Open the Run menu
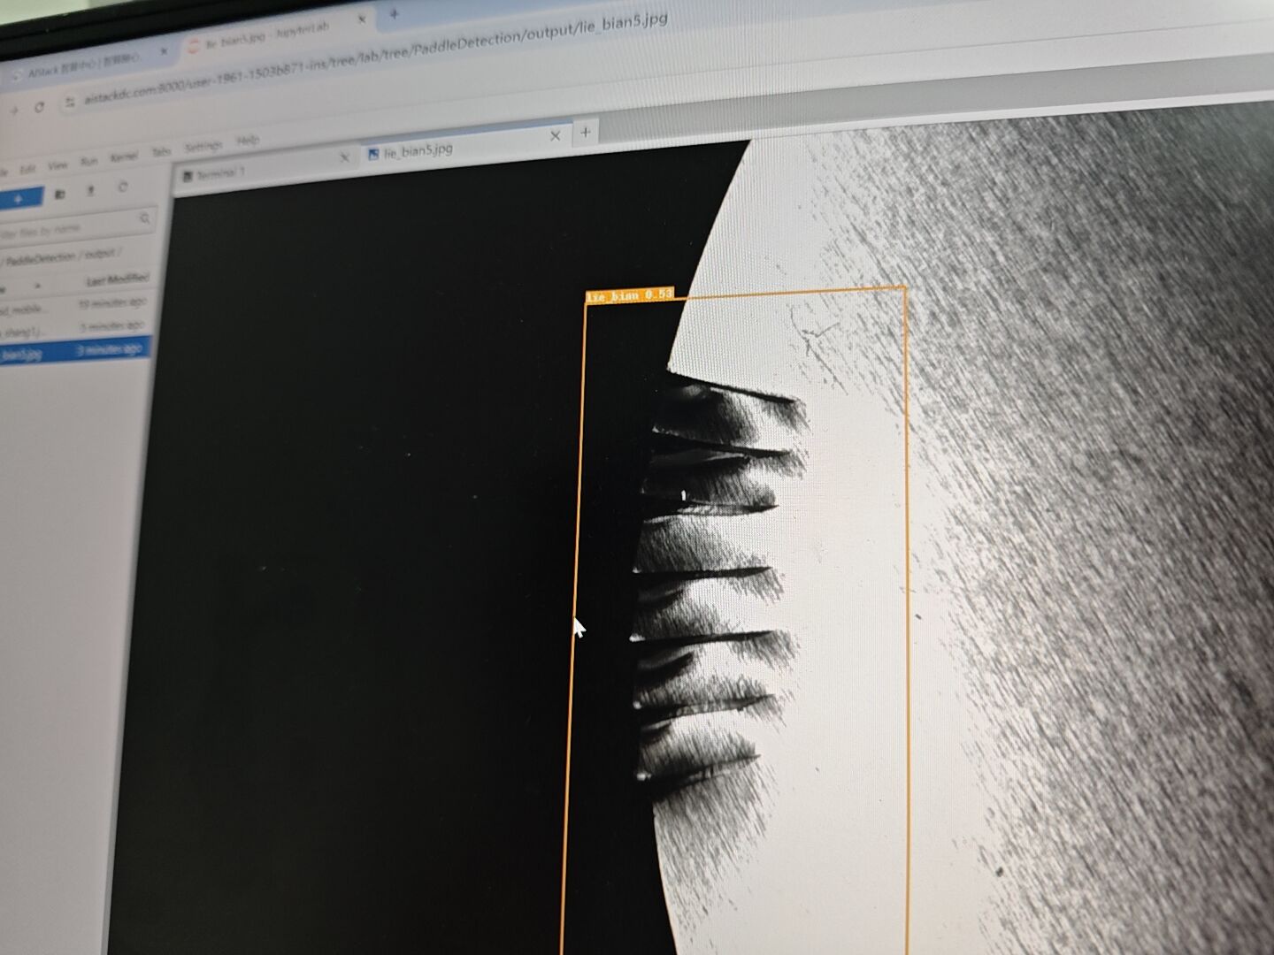 (x=88, y=162)
